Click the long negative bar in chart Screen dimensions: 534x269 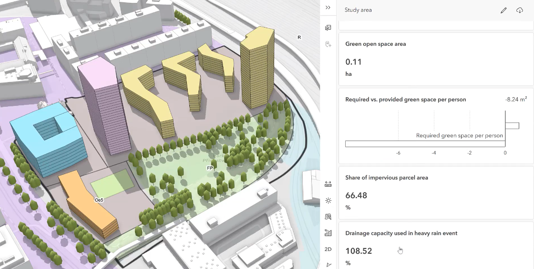(425, 144)
